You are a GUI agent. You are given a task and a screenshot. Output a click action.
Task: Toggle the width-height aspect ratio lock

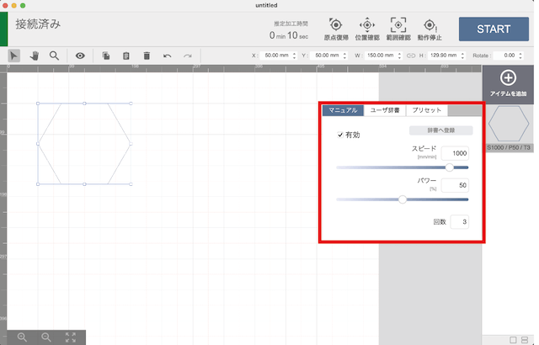(x=411, y=56)
